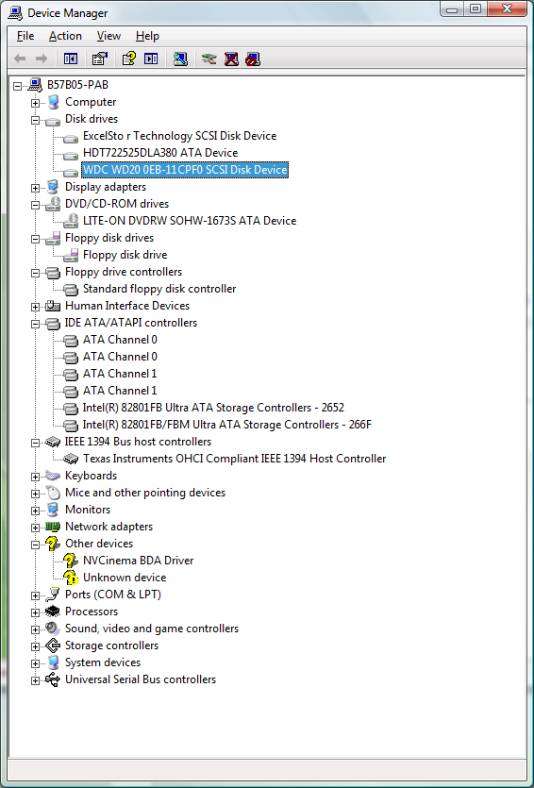Screen dimensions: 534x788
Task: Select HDT722525DLA380 ATA Device
Action: click(160, 152)
